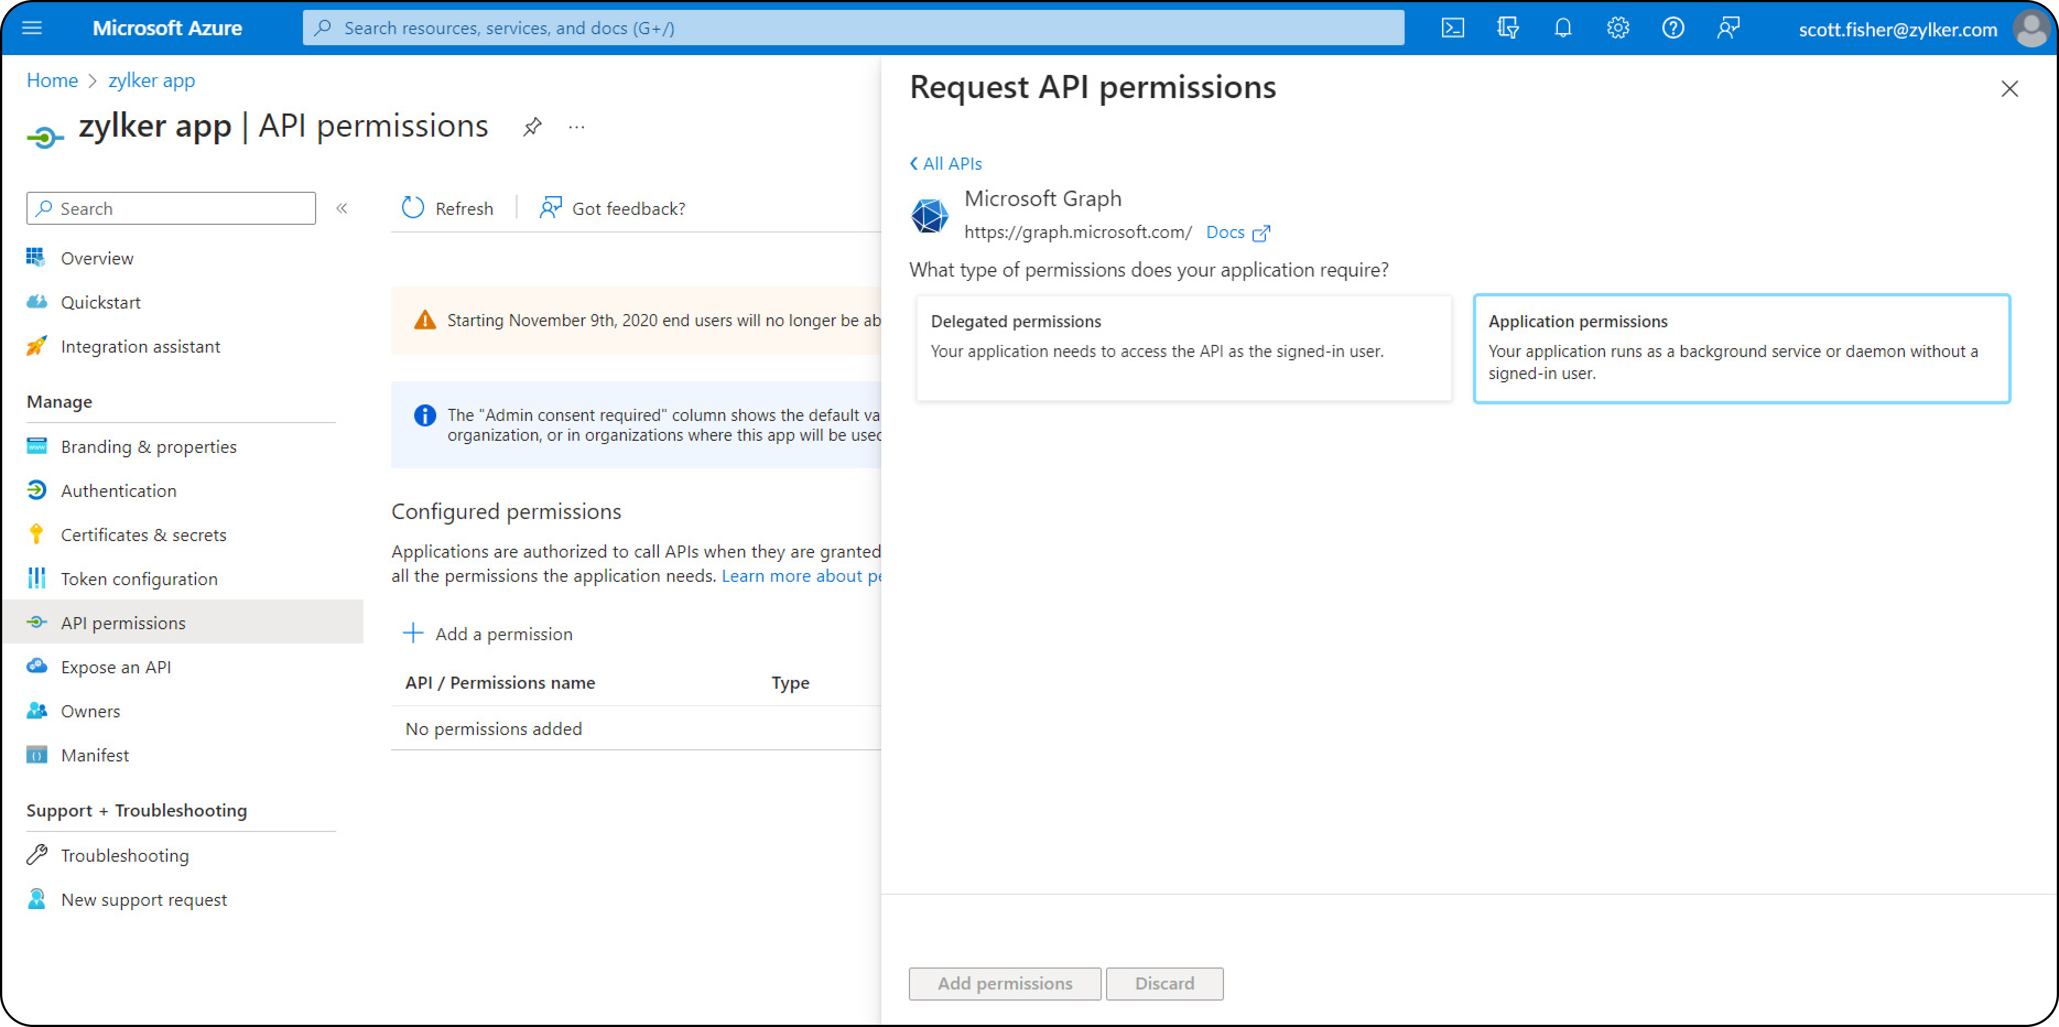Collapse the sidebar with the double chevron
The width and height of the screenshot is (2059, 1027).
point(342,209)
